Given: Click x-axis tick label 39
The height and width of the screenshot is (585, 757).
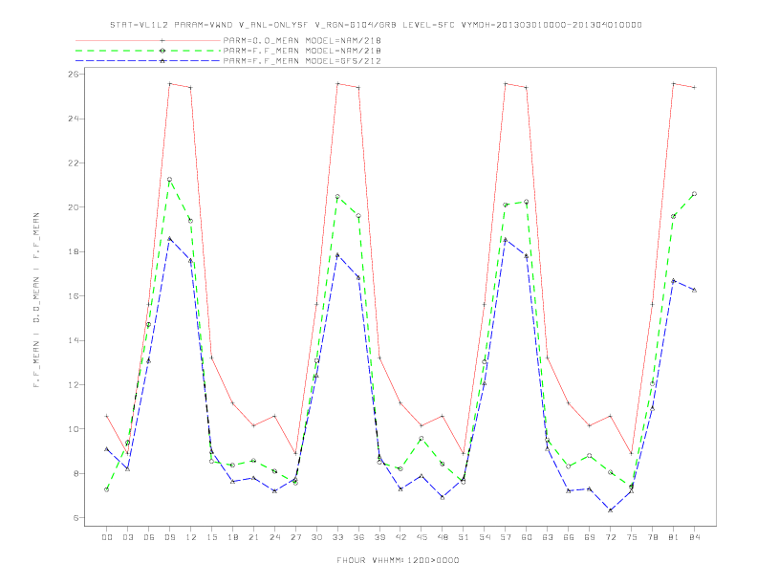Looking at the screenshot, I should coord(379,537).
